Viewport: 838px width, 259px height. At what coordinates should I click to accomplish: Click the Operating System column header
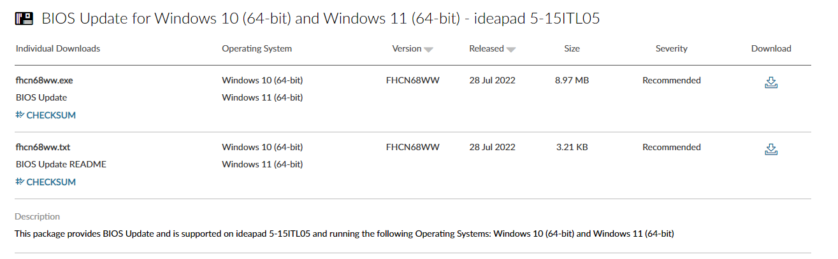(257, 48)
